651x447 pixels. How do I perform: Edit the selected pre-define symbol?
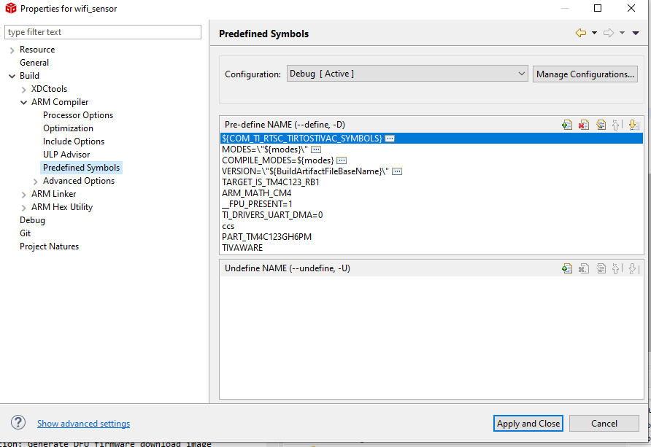[601, 125]
